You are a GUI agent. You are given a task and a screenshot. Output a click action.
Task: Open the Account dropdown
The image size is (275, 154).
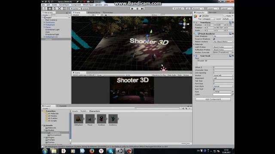198,9
